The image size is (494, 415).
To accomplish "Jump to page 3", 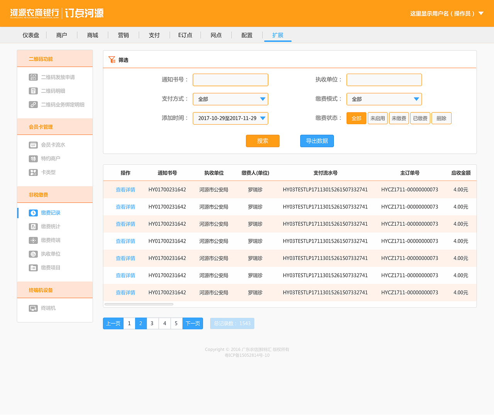I will point(152,324).
